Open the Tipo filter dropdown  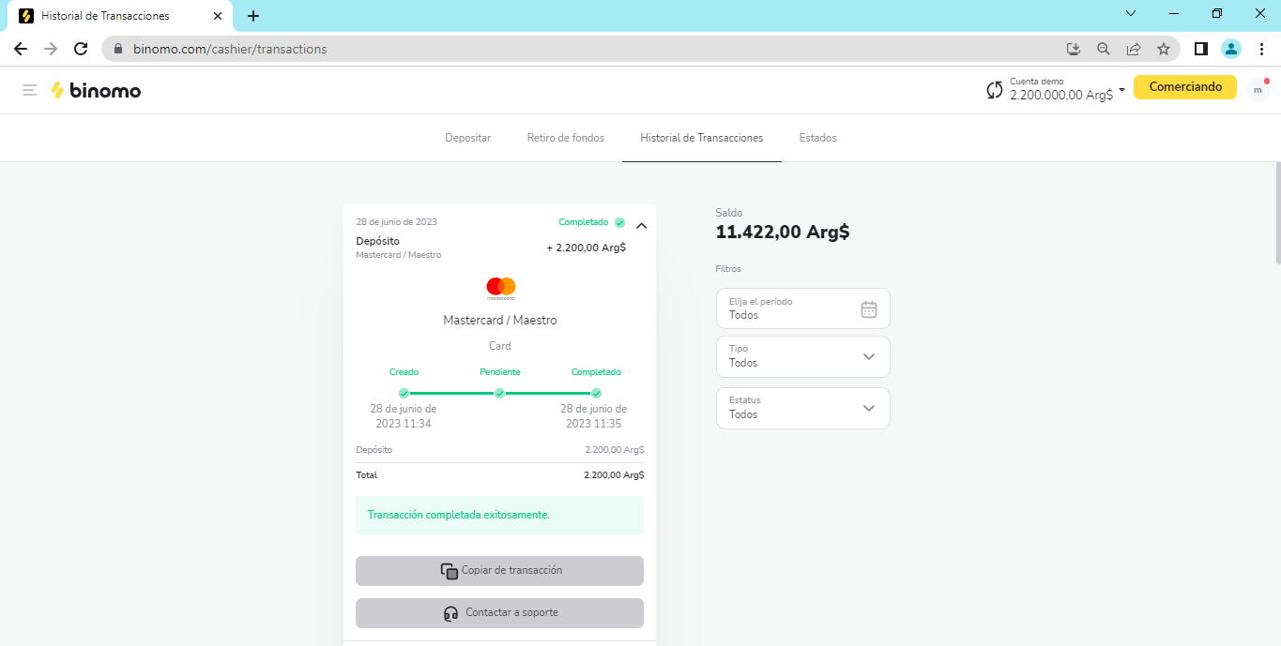tap(802, 356)
